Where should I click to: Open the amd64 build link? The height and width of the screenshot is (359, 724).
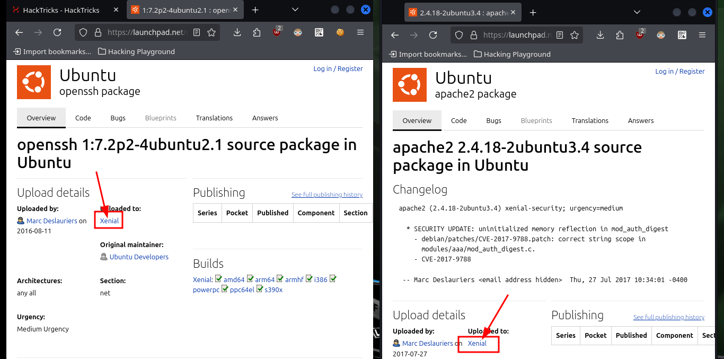point(234,279)
